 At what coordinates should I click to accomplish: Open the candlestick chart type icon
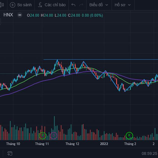2,5
